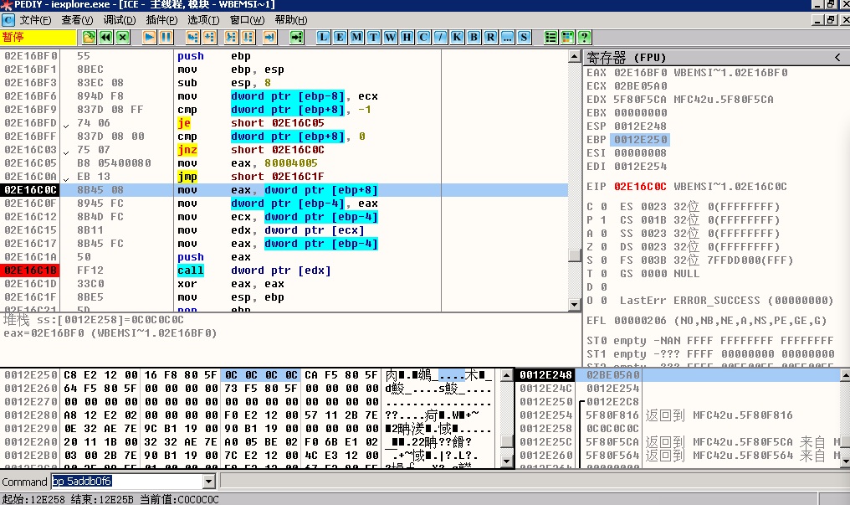850x505 pixels.
Task: Click the Step over icon
Action: pos(209,37)
